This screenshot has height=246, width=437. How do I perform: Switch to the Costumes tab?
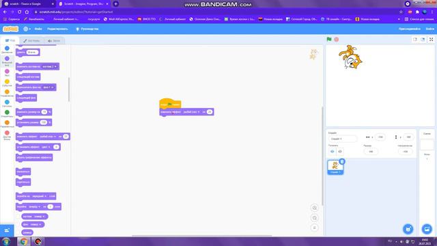click(x=31, y=41)
